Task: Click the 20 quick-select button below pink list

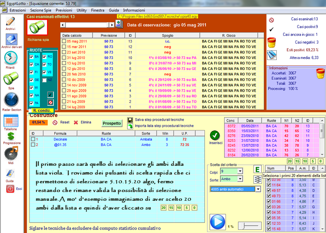Action: click(290, 161)
